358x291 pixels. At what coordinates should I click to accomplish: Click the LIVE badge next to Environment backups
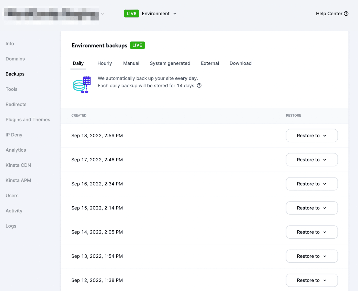137,45
